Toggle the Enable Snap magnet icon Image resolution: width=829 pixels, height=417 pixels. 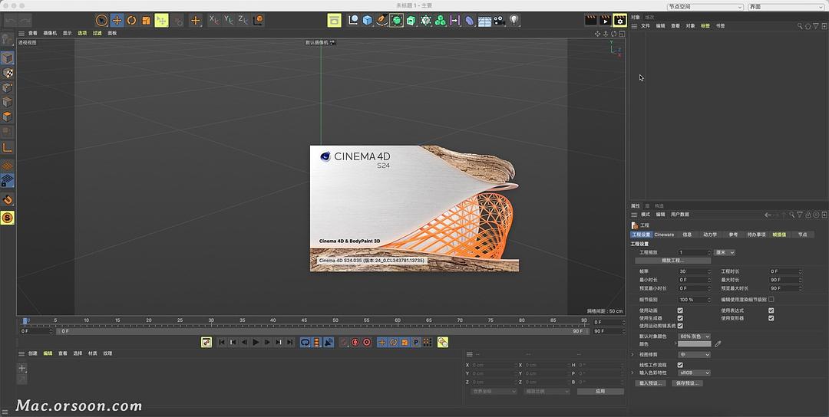click(x=8, y=199)
